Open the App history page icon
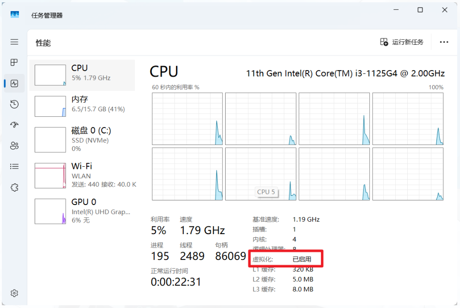This screenshot has height=308, width=460. click(14, 104)
